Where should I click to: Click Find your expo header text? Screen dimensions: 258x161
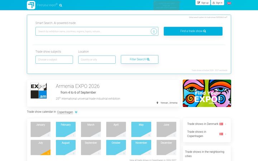[x=47, y=5]
